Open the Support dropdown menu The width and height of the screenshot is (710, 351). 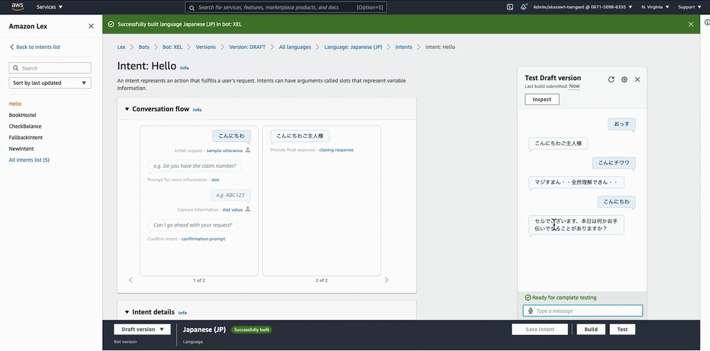point(689,7)
